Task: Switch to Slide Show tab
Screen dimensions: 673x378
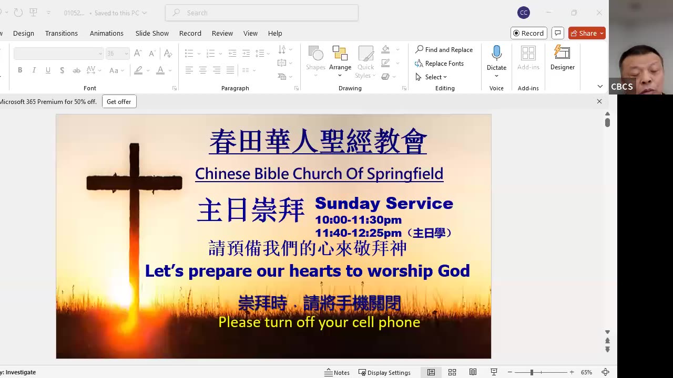Action: coord(152,33)
